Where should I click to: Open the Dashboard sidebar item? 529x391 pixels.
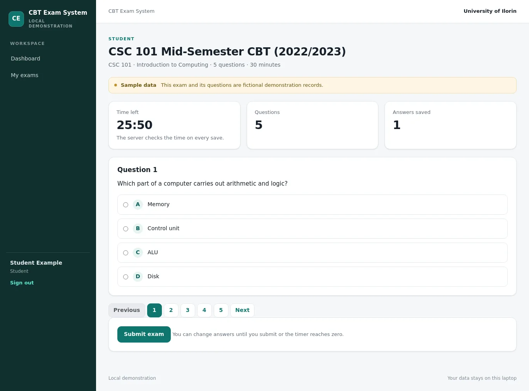[x=48, y=59]
